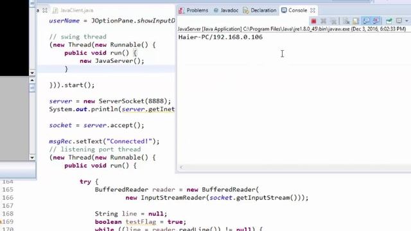Viewport: 411px width, 231px height.
Task: Click the warning marker beside line 169
Action: tap(1, 221)
